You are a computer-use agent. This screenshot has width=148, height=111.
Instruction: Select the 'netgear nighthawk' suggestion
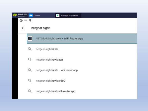tap(82, 49)
